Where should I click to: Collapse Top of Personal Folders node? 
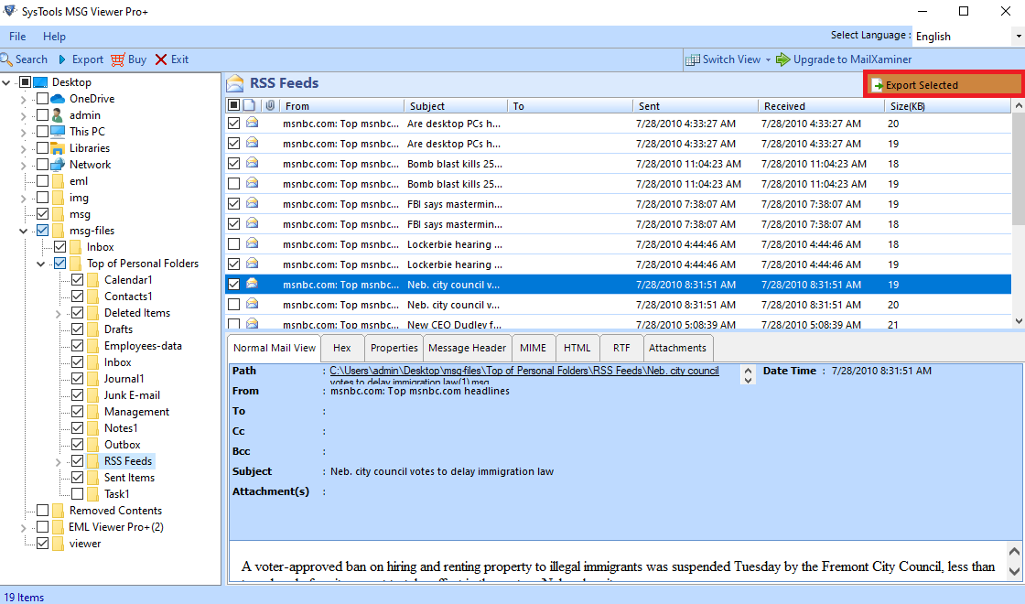click(40, 264)
